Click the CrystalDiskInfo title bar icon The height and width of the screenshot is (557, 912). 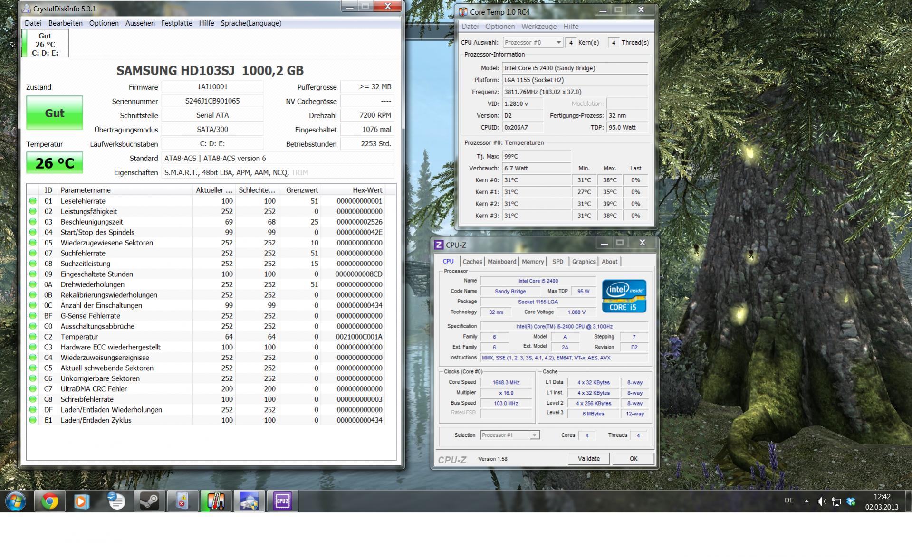27,9
